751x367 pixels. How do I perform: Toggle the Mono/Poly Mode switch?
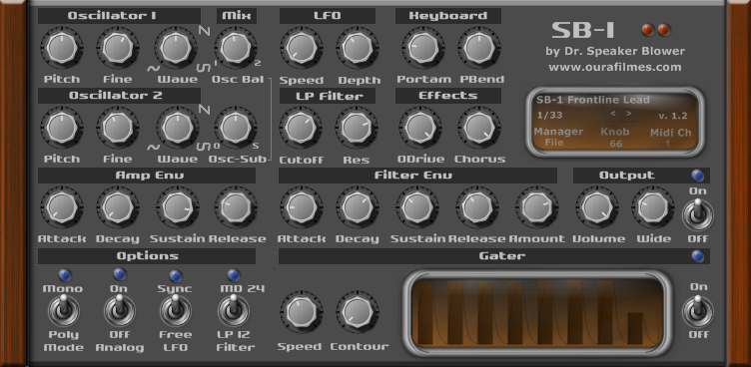[x=63, y=310]
